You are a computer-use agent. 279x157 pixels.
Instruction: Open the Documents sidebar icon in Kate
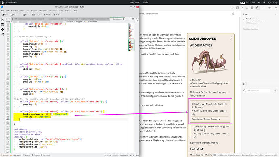tap(2, 20)
